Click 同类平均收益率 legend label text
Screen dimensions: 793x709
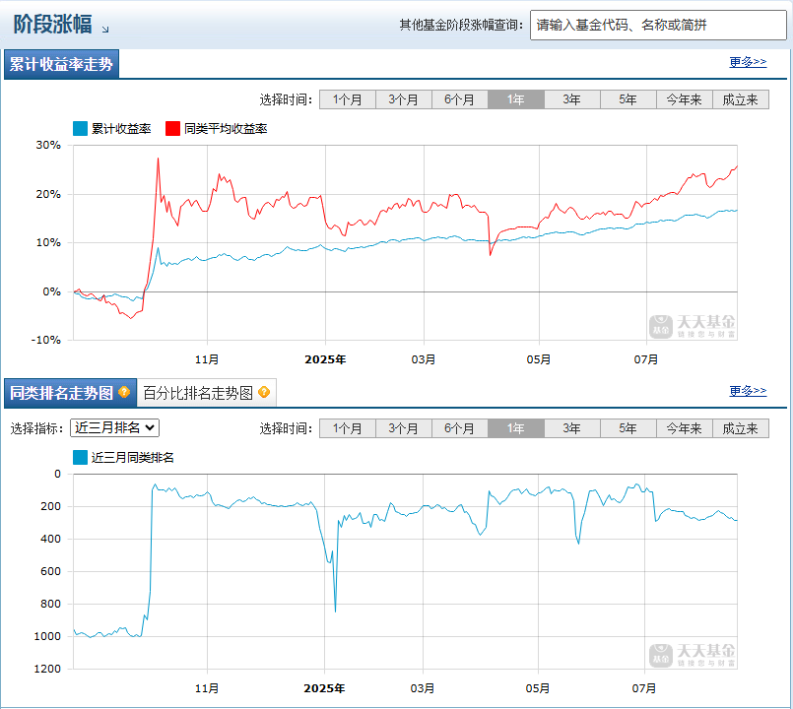coord(226,128)
